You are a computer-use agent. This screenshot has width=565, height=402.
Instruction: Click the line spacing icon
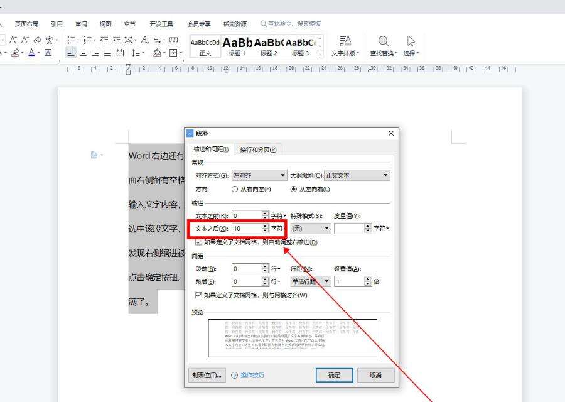(136, 53)
